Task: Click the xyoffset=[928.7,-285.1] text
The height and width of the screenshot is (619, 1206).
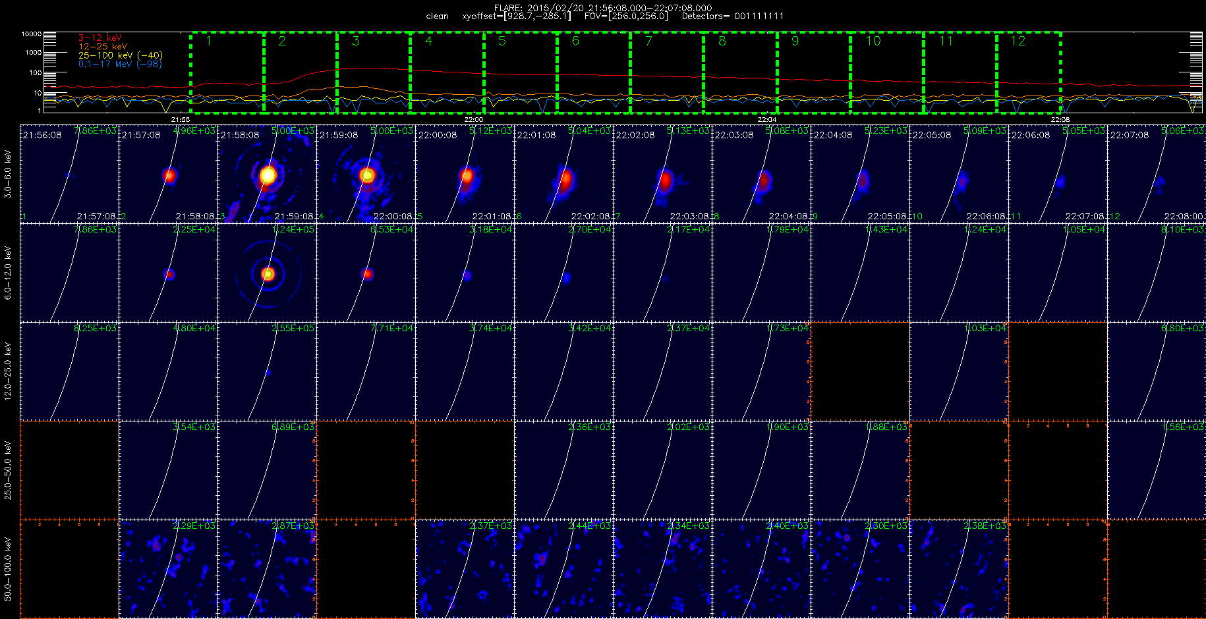Action: 517,16
